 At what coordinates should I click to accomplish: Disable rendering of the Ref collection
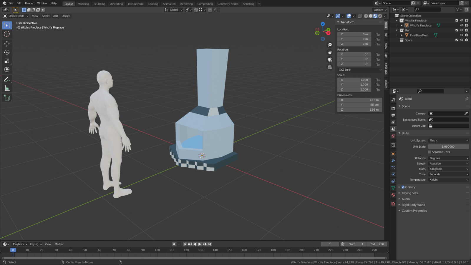click(x=467, y=30)
